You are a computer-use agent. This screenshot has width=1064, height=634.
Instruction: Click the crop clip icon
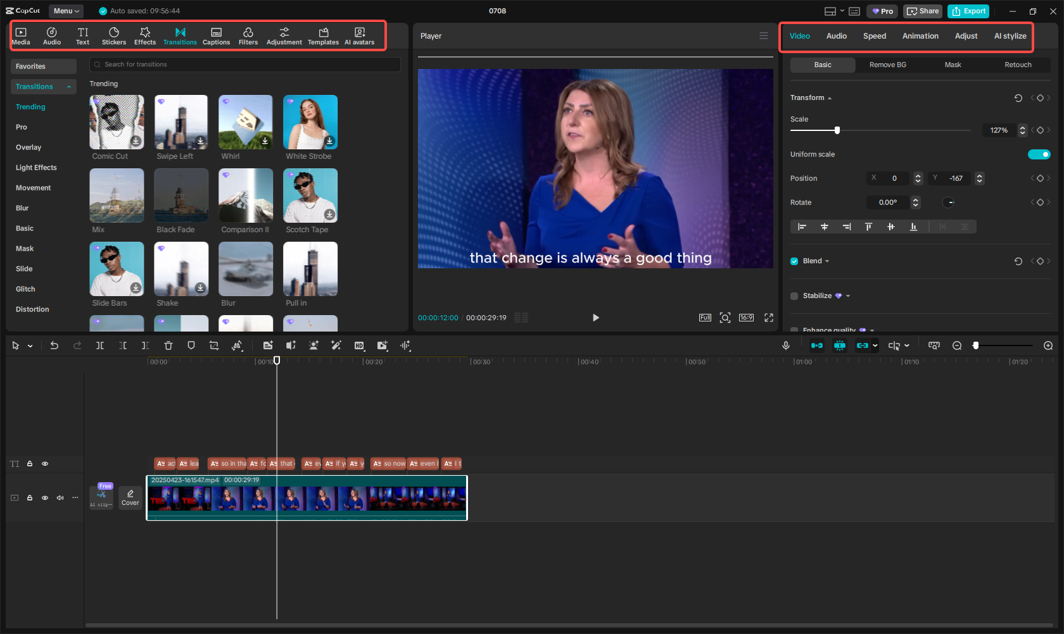tap(214, 345)
